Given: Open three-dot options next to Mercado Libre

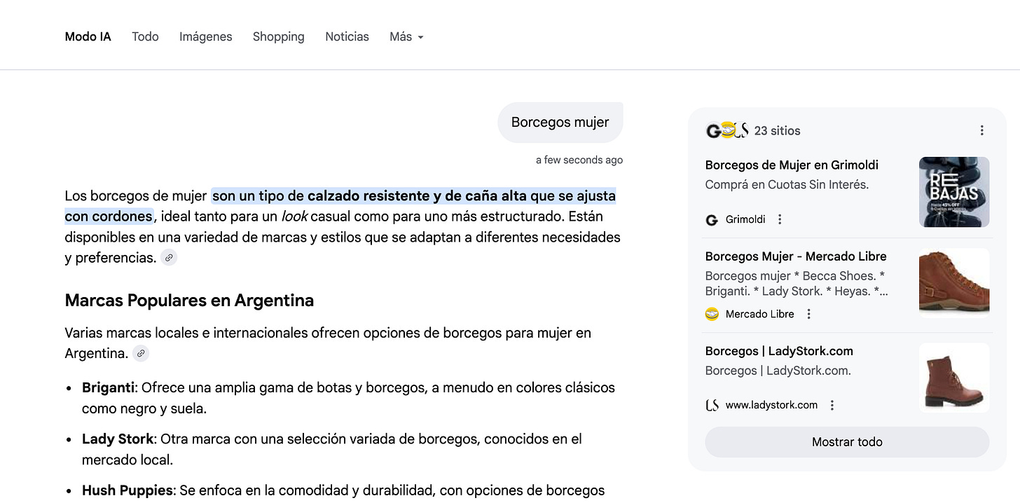Looking at the screenshot, I should (x=808, y=314).
